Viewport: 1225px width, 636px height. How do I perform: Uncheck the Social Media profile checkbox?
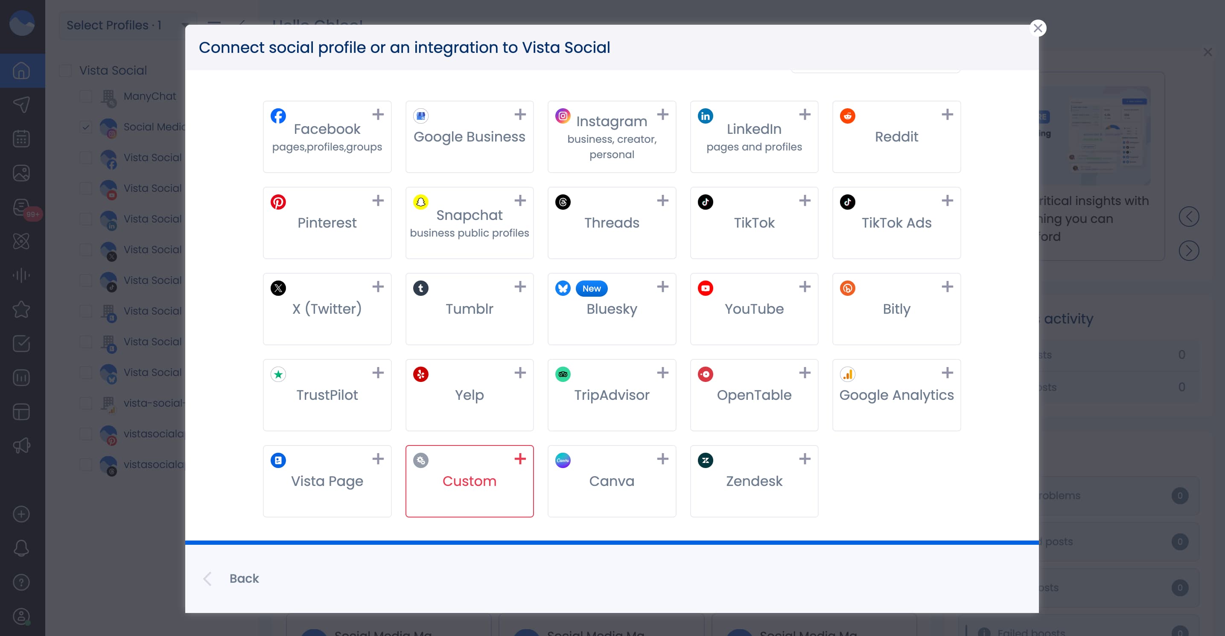tap(86, 127)
